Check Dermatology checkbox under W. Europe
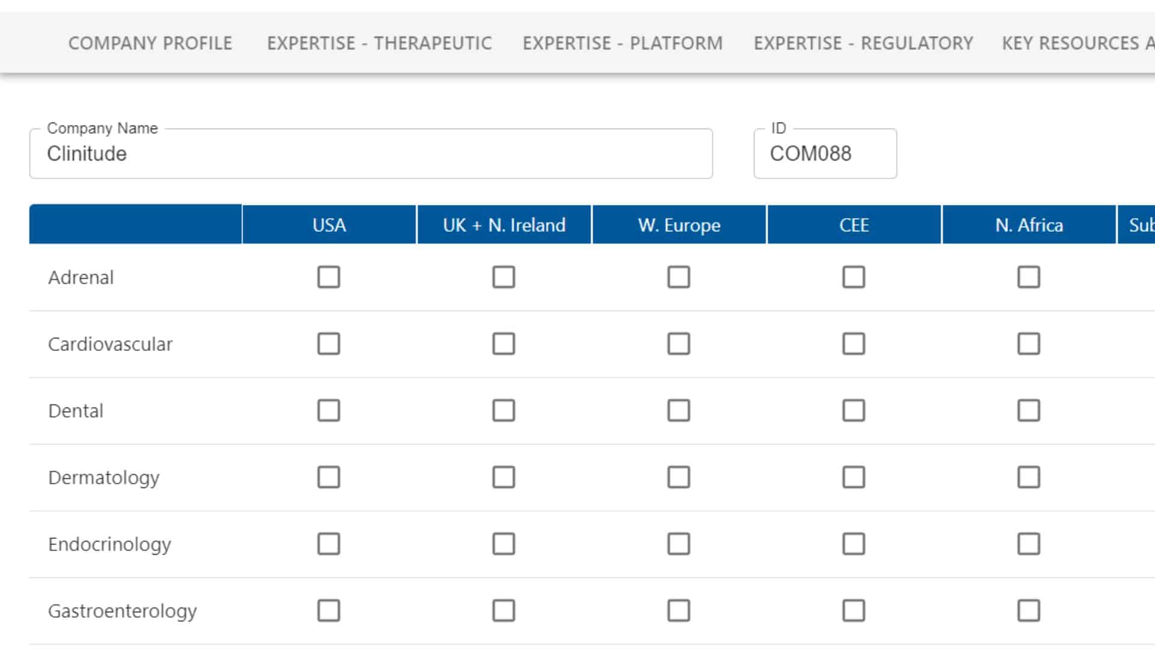 click(x=678, y=477)
